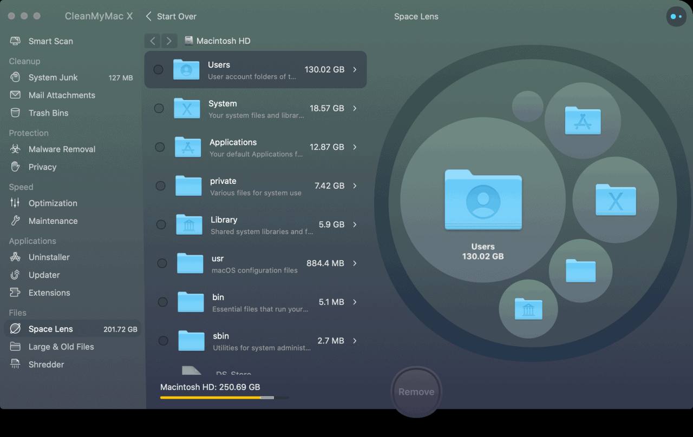
Task: Open Large & Old Files module
Action: pyautogui.click(x=73, y=347)
